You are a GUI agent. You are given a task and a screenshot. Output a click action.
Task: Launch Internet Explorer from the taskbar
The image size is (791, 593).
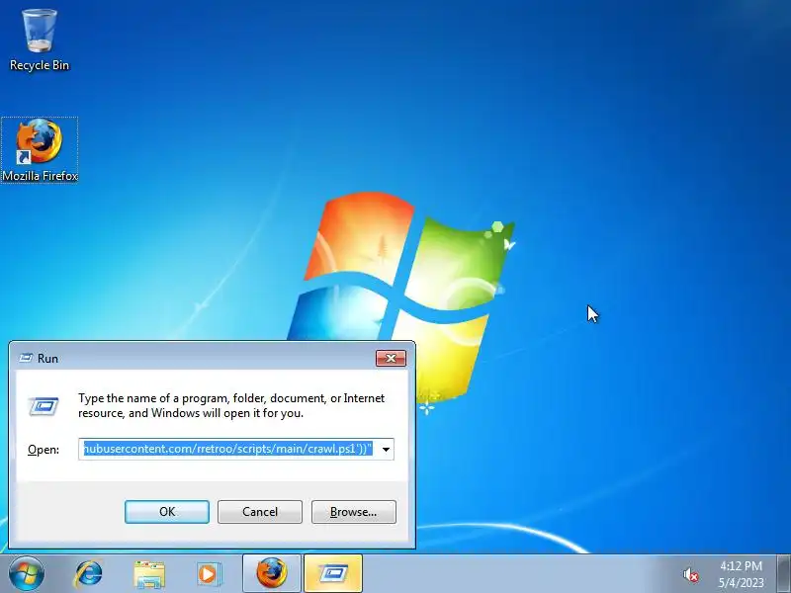pos(88,574)
